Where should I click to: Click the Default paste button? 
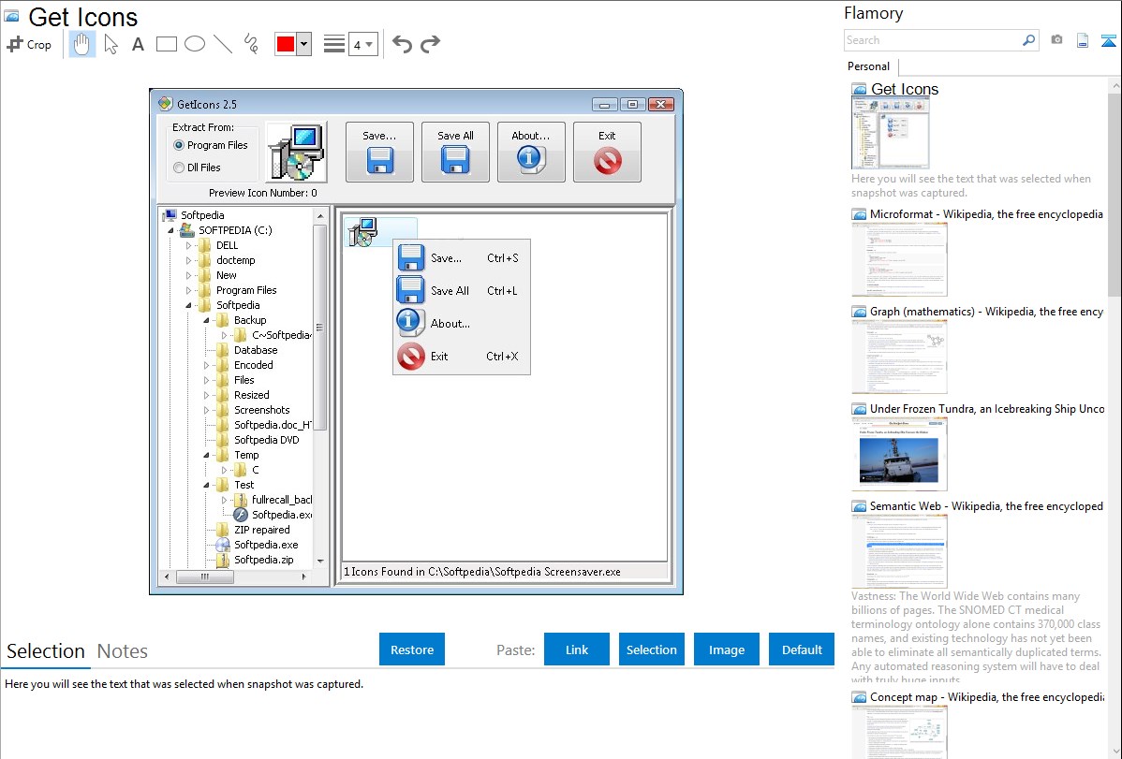pyautogui.click(x=802, y=650)
